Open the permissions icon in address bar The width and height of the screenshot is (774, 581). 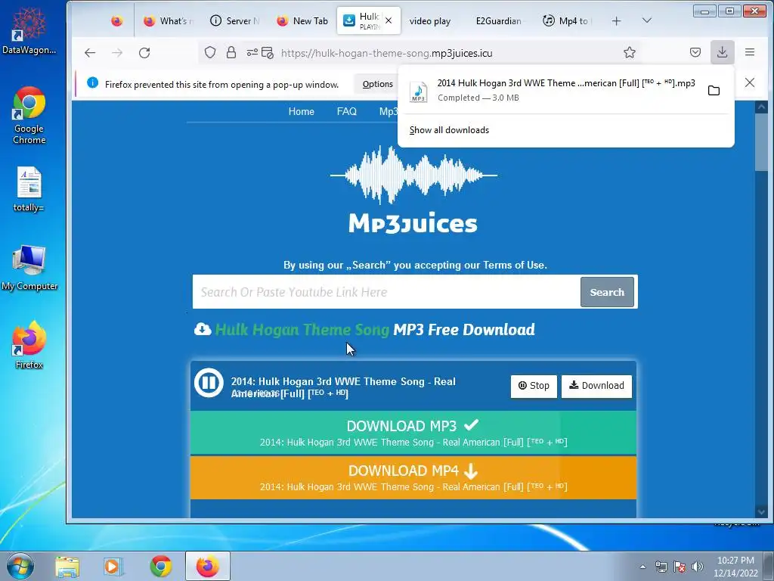252,52
